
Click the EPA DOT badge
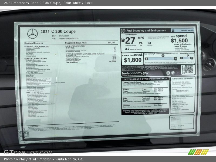[x=123, y=31]
